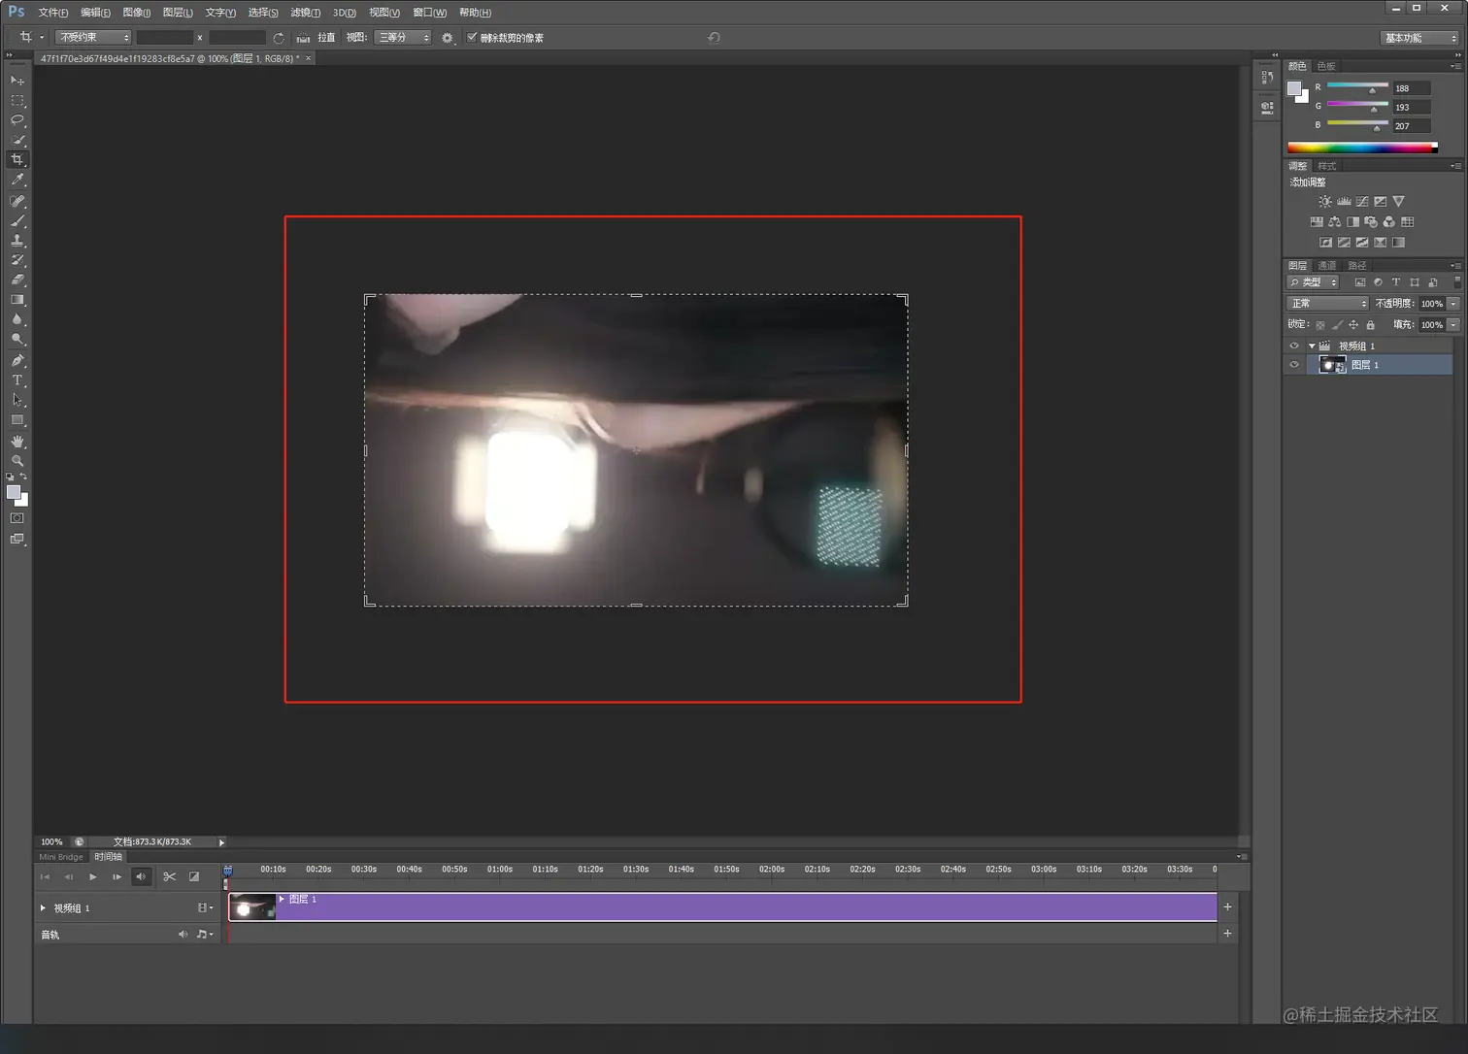Expand 视频组 1 track in timeline
The image size is (1468, 1054).
point(43,908)
